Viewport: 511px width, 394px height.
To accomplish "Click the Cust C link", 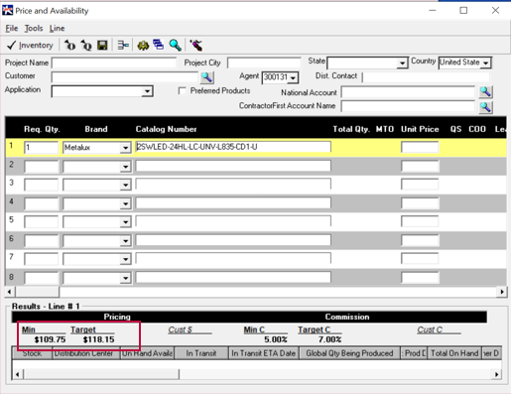I will 430,329.
